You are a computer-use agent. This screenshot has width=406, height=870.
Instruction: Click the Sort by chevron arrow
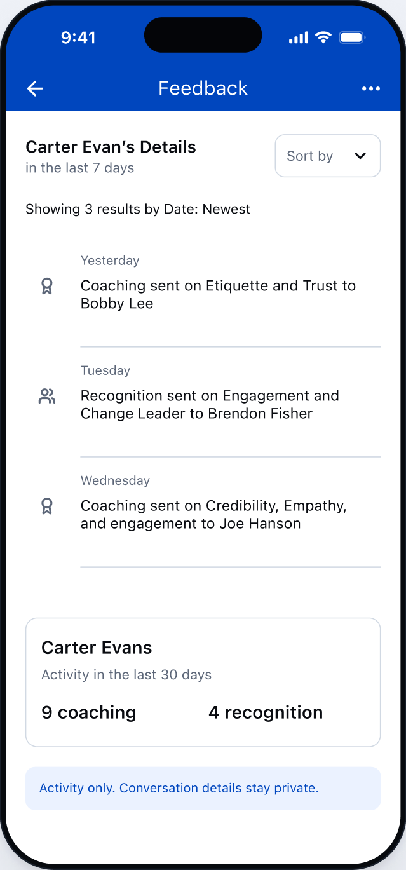point(360,156)
